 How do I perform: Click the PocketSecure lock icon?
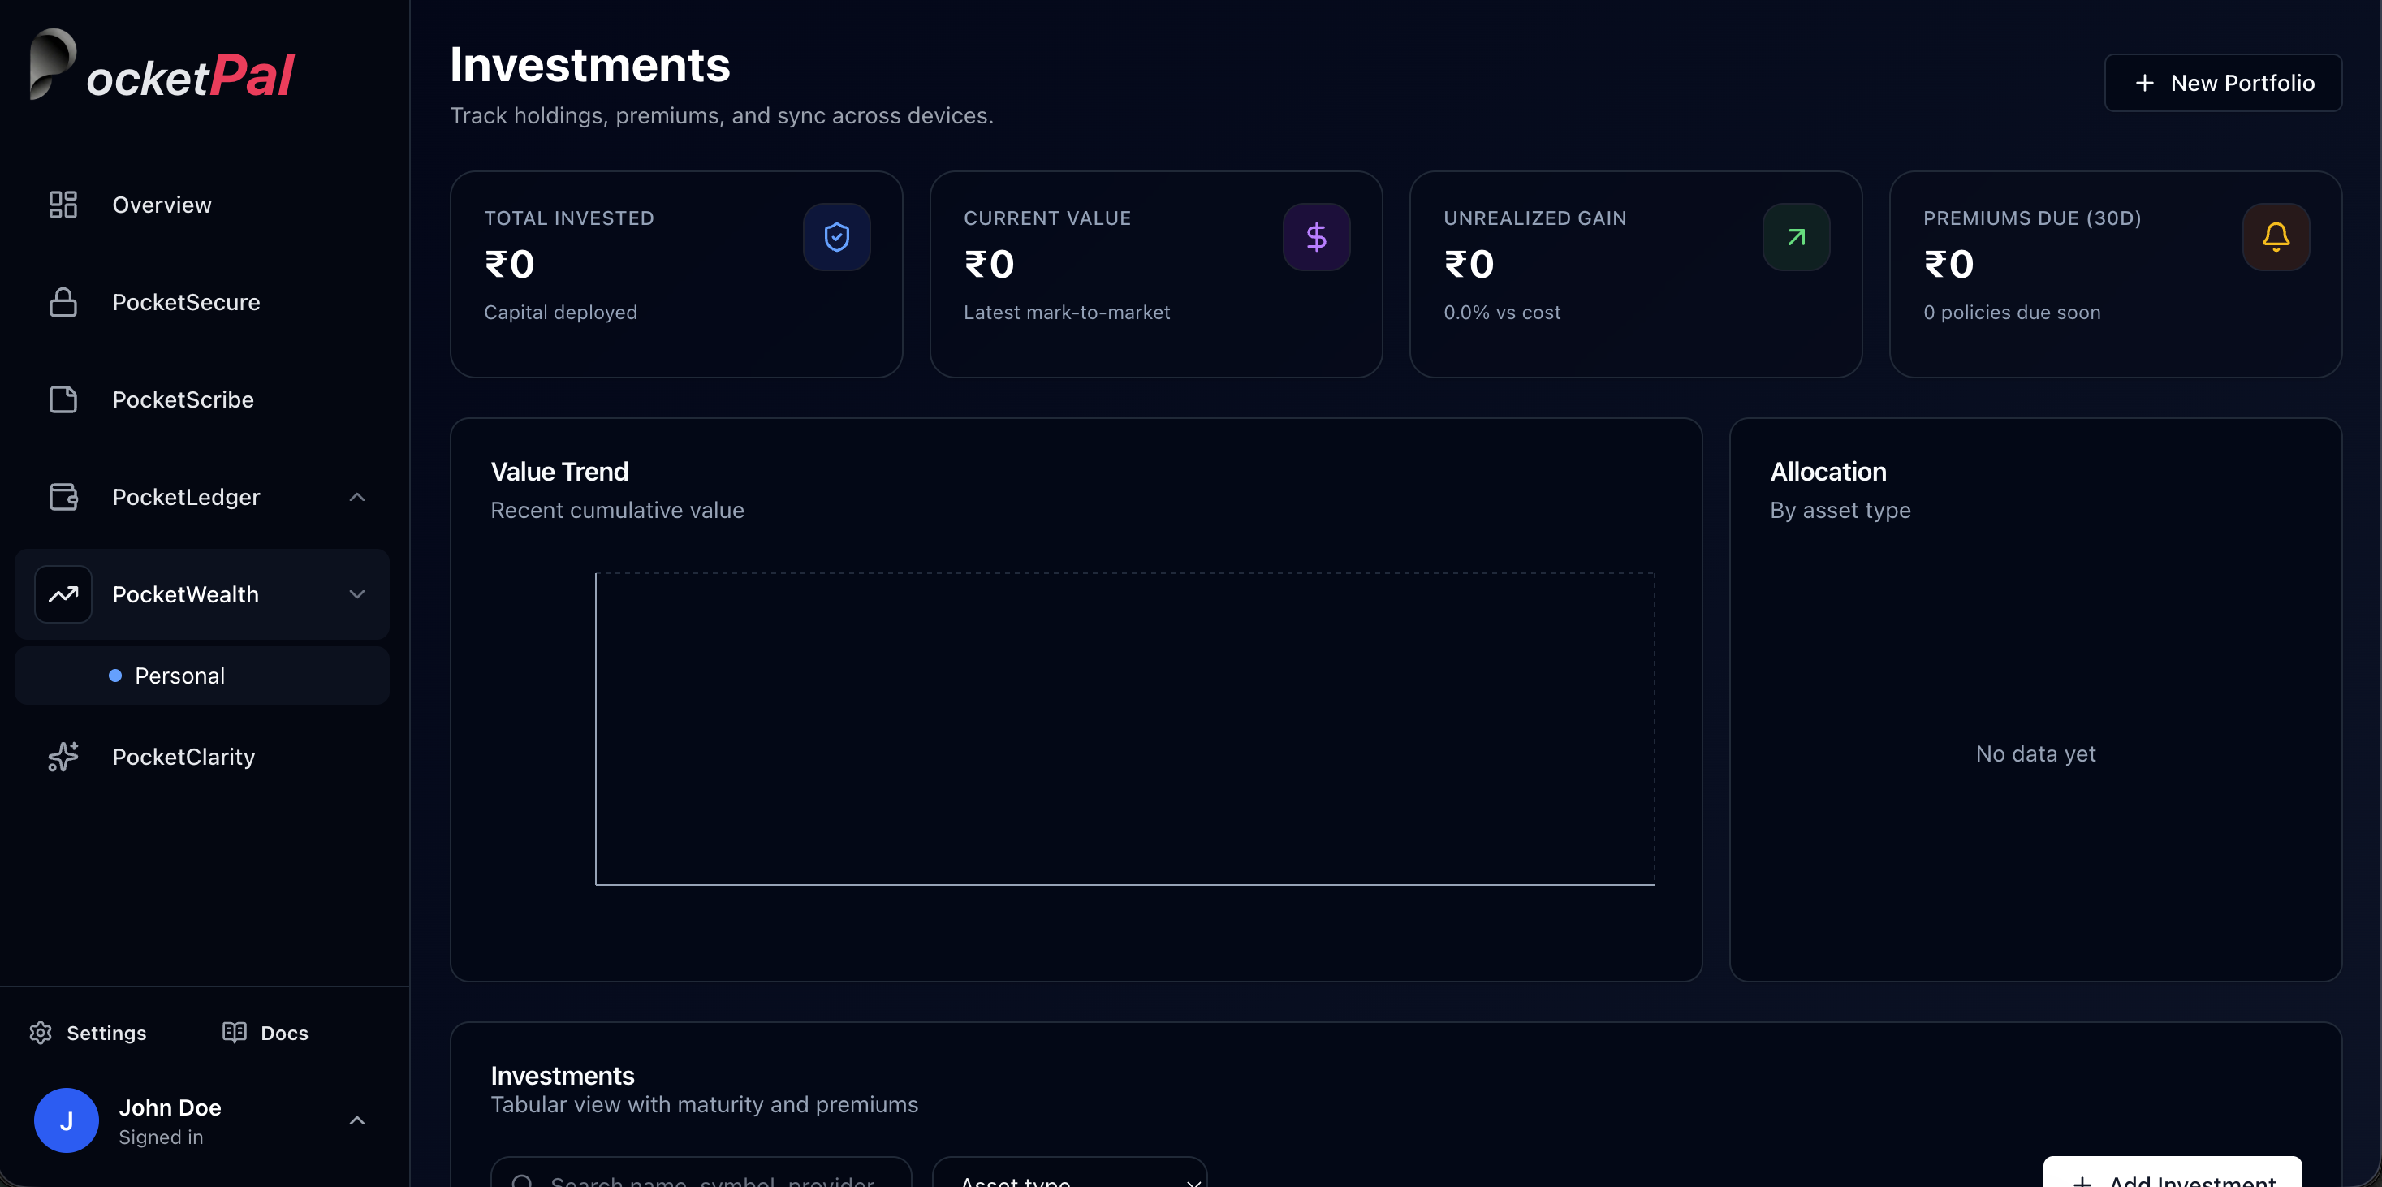point(63,302)
